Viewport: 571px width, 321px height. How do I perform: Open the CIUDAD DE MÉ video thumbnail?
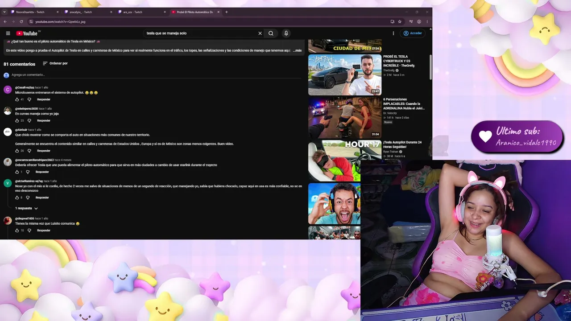click(345, 46)
